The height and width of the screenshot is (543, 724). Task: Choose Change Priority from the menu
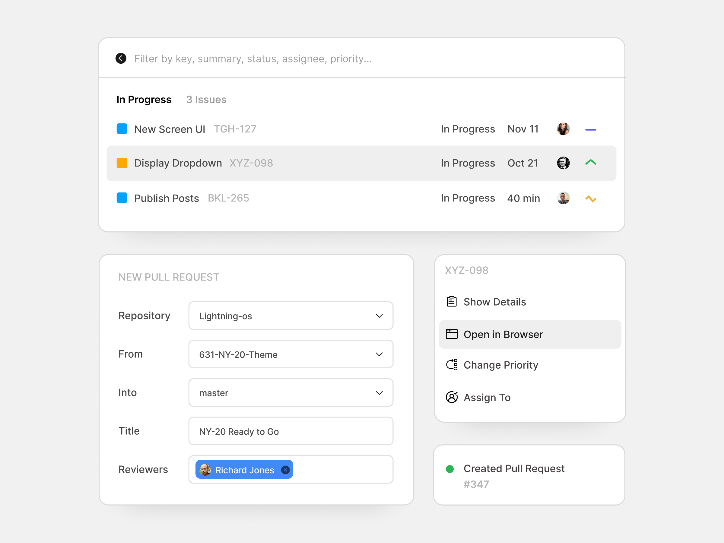pyautogui.click(x=501, y=365)
